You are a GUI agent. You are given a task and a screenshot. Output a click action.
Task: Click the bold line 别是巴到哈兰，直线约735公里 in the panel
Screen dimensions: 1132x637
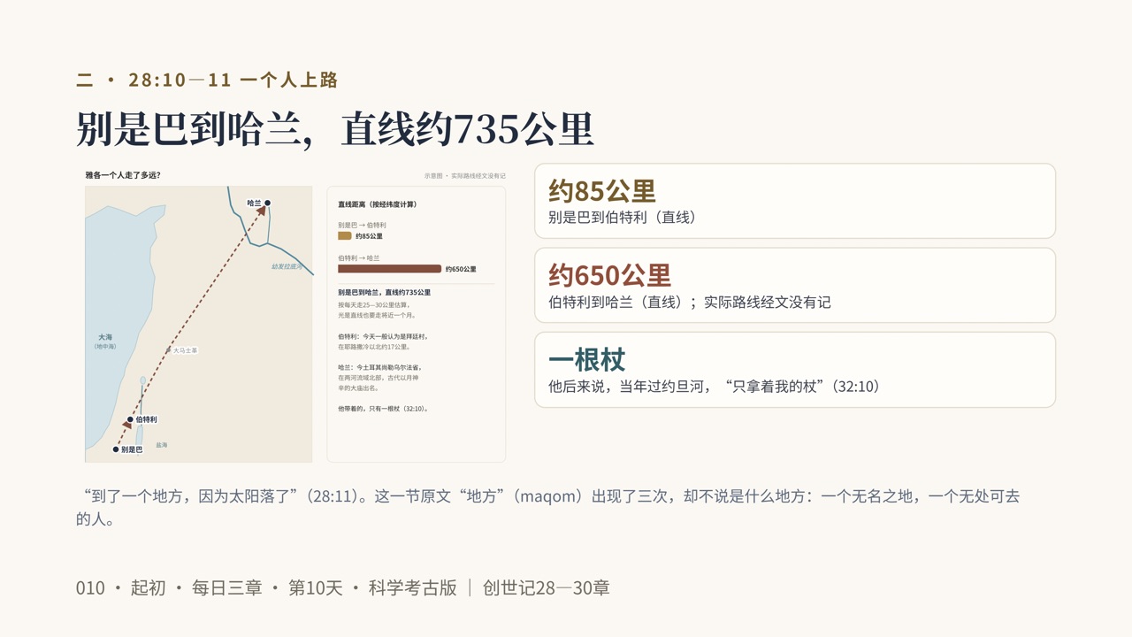point(385,292)
